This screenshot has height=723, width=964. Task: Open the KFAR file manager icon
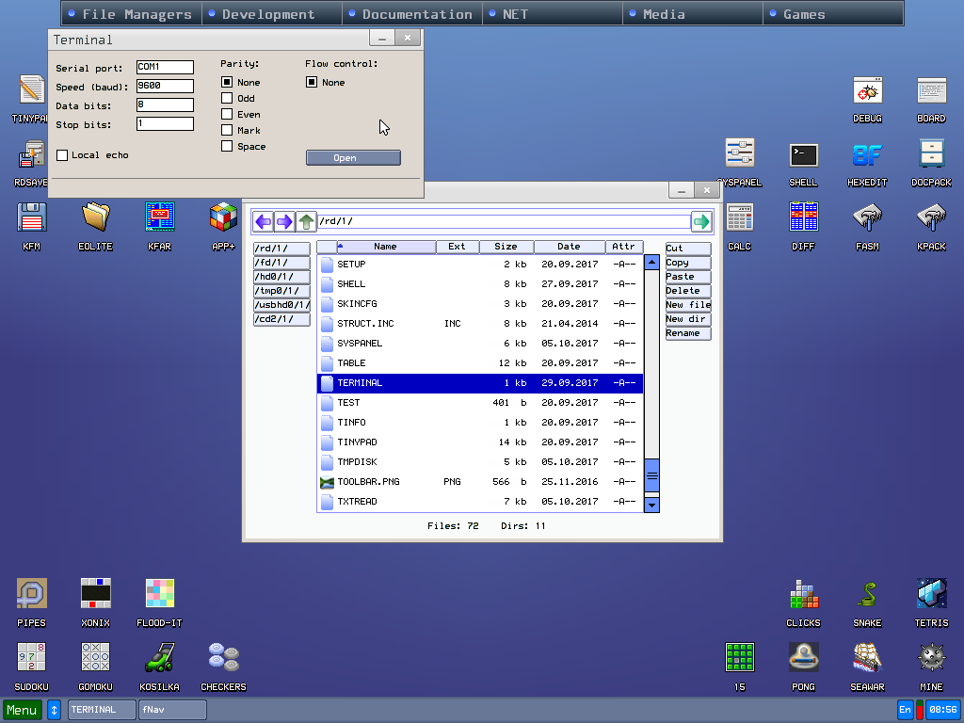coord(159,217)
